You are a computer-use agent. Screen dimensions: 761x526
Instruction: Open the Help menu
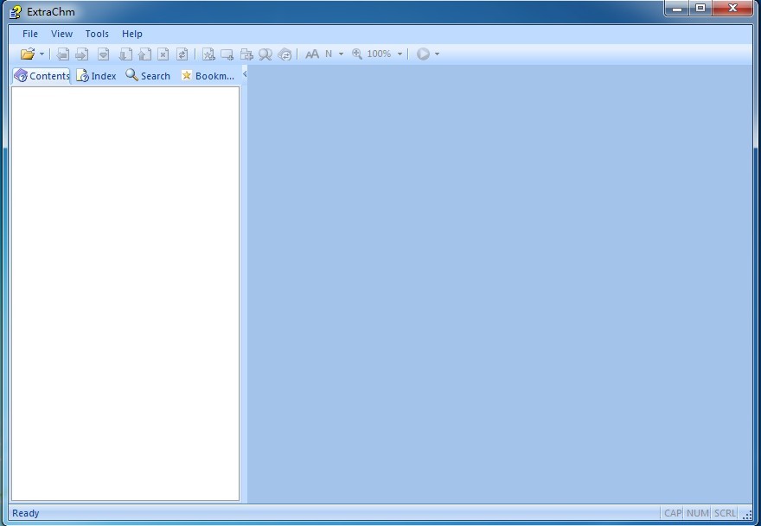click(132, 34)
